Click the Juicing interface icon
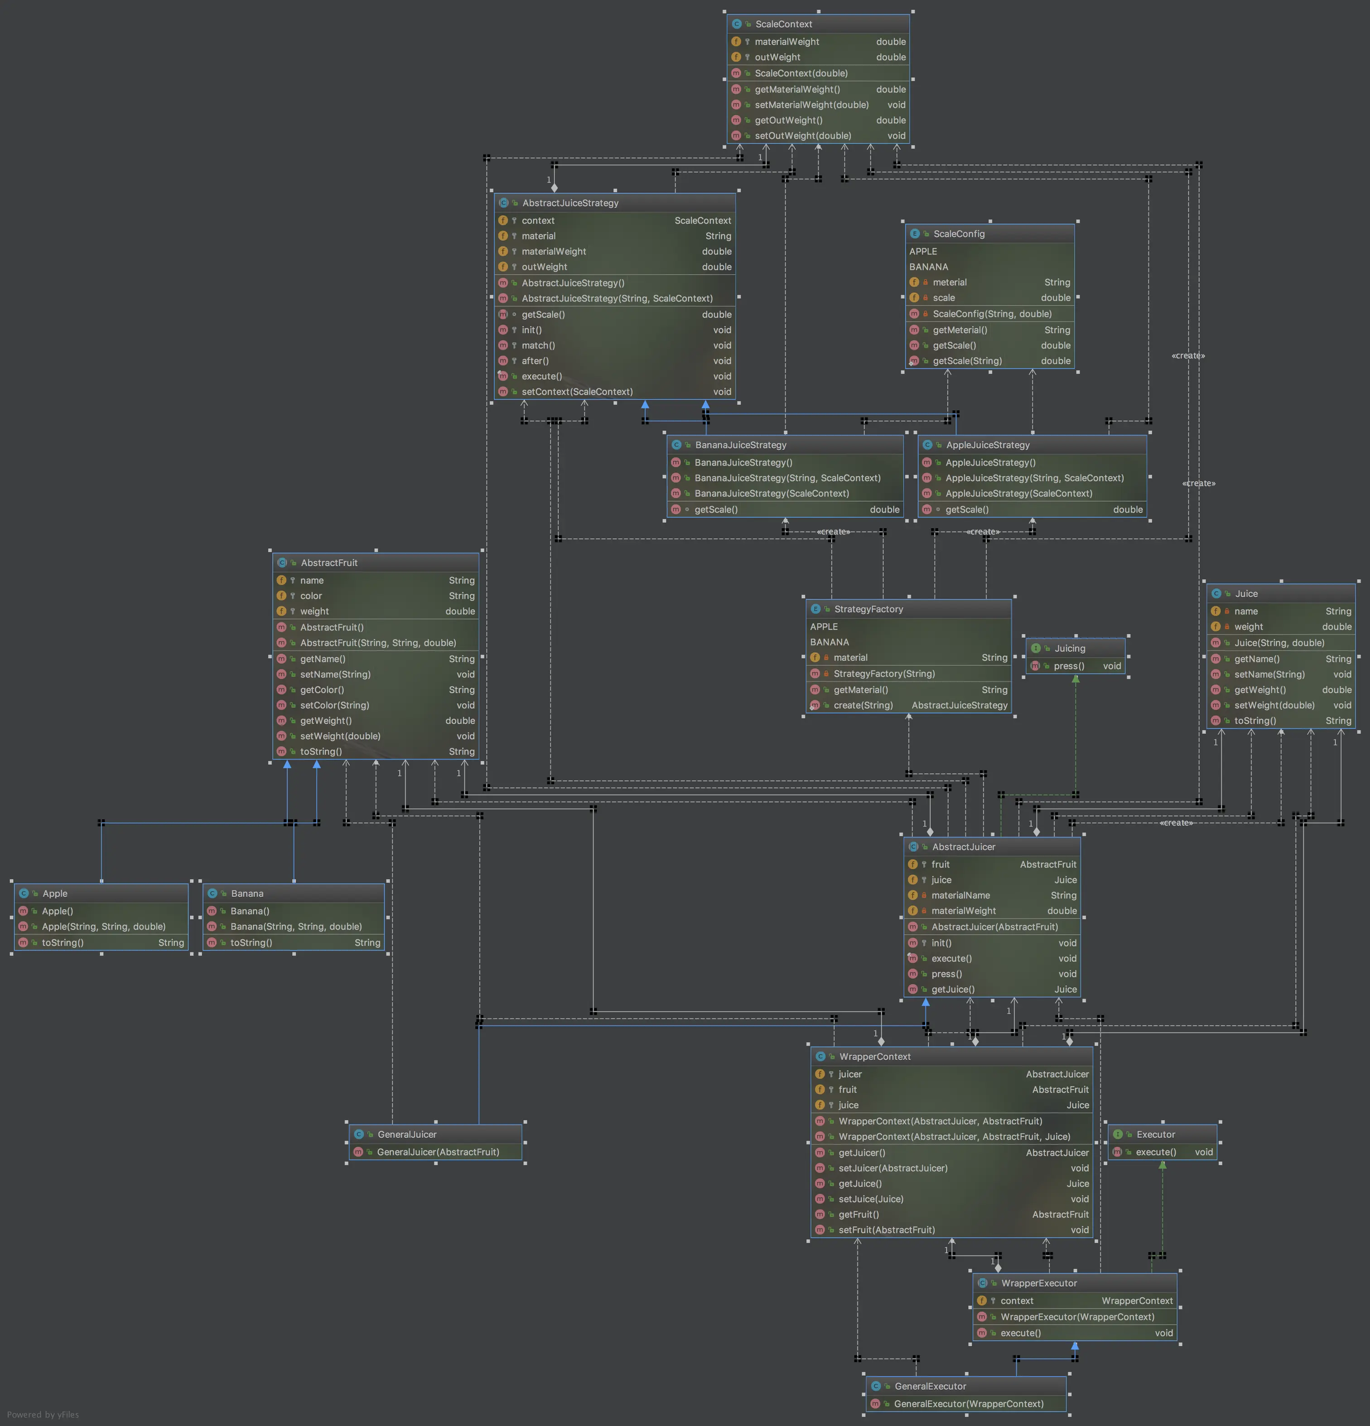 [1036, 648]
